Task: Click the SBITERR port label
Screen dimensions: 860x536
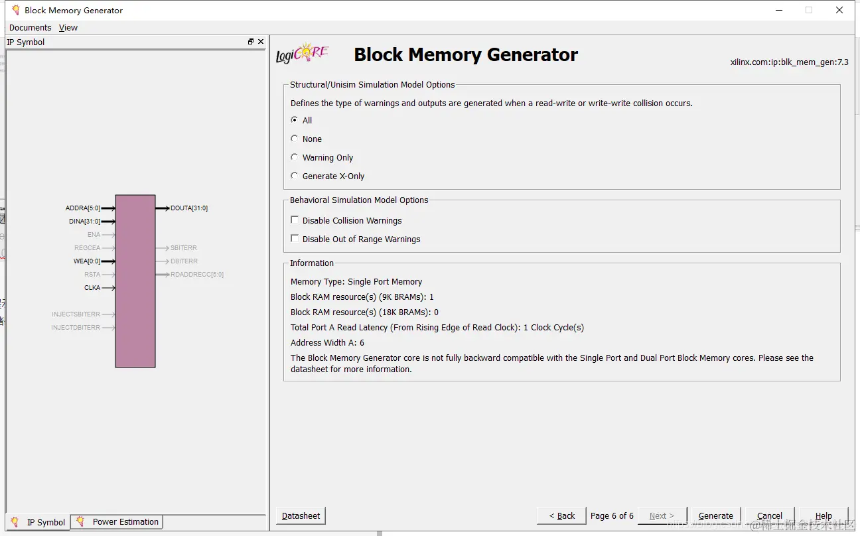Action: [184, 248]
